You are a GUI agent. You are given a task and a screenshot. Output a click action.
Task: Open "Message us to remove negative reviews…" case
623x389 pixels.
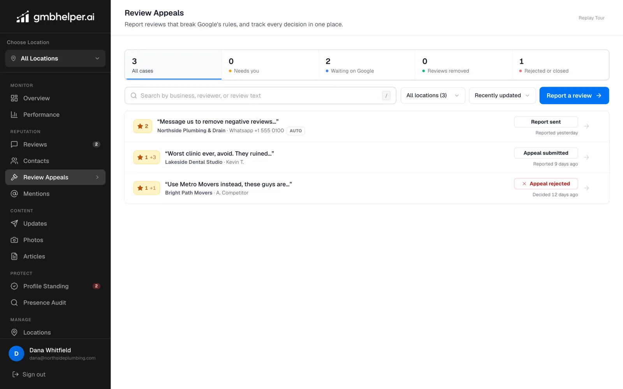(x=218, y=121)
